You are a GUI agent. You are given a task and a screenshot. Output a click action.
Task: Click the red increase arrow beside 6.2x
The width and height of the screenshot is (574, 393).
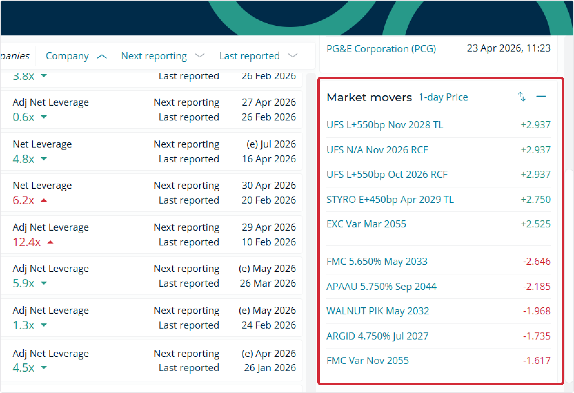click(44, 200)
